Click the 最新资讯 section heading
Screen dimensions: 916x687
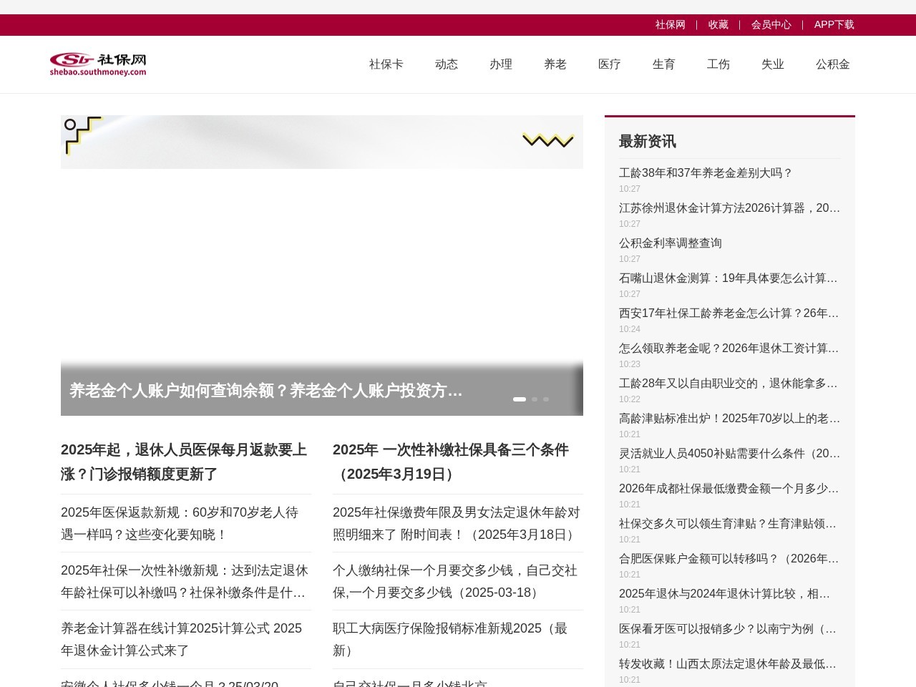(x=648, y=141)
